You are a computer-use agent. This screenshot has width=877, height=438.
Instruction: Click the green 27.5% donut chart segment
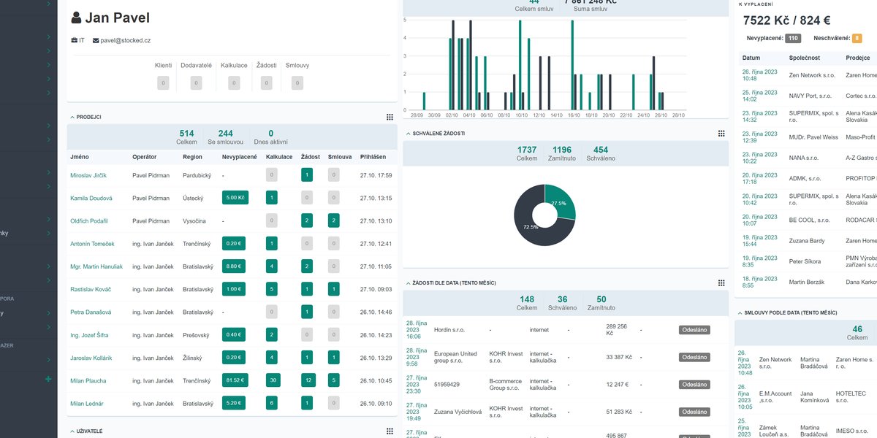pyautogui.click(x=562, y=201)
